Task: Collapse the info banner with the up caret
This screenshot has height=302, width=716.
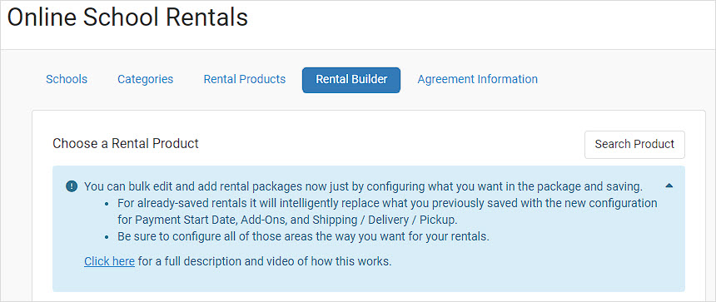Action: (669, 186)
